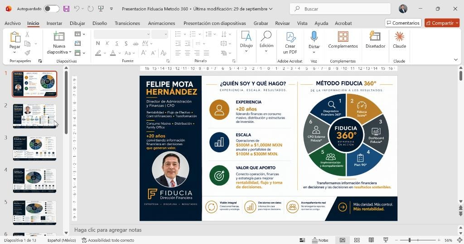Click Español (México) language indicator
464x244 pixels.
click(x=62, y=240)
